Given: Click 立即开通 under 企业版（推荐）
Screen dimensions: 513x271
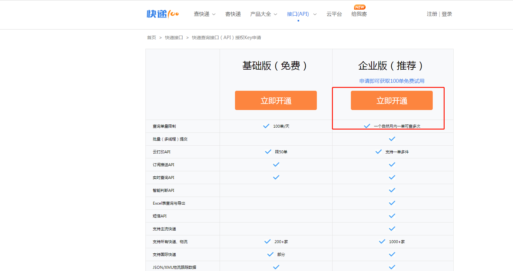Looking at the screenshot, I should coord(392,100).
